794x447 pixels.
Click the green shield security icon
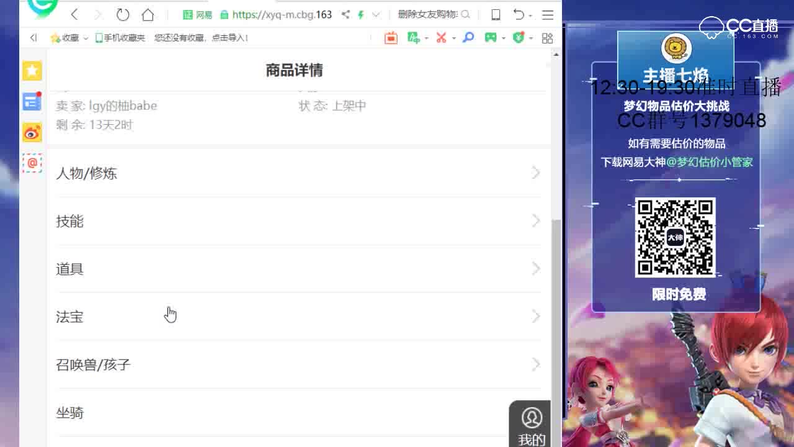tap(519, 38)
